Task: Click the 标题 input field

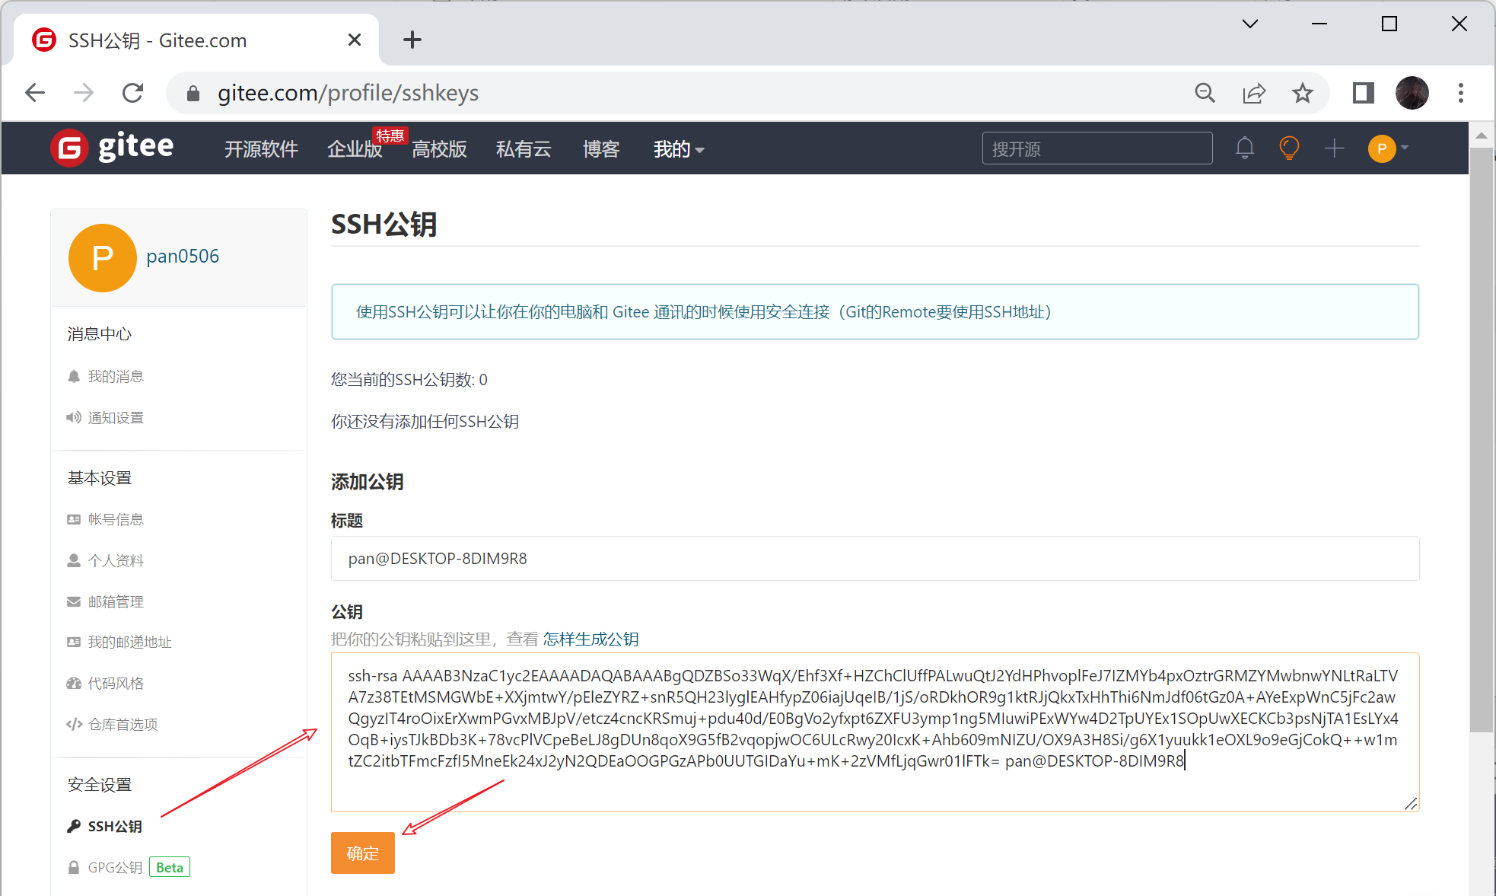Action: pos(874,559)
